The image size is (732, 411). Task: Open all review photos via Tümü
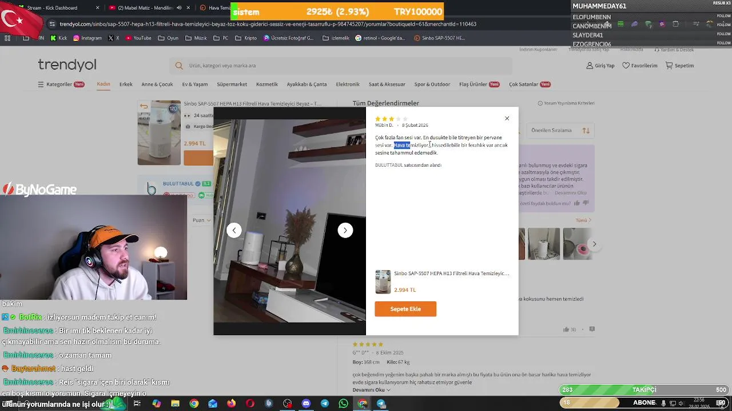click(583, 220)
